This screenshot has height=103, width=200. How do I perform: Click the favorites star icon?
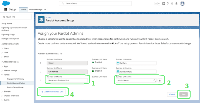[156, 4]
